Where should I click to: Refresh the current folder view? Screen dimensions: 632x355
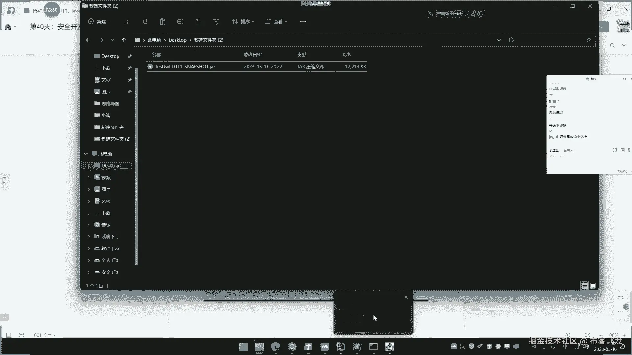(x=511, y=40)
